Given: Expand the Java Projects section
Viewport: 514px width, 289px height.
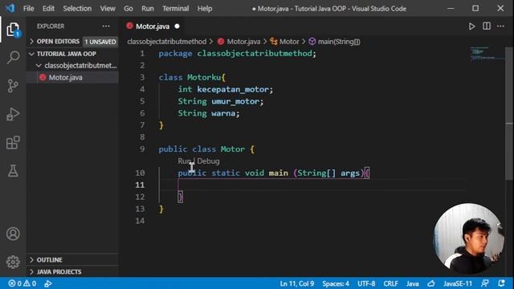Looking at the screenshot, I should pos(32,272).
